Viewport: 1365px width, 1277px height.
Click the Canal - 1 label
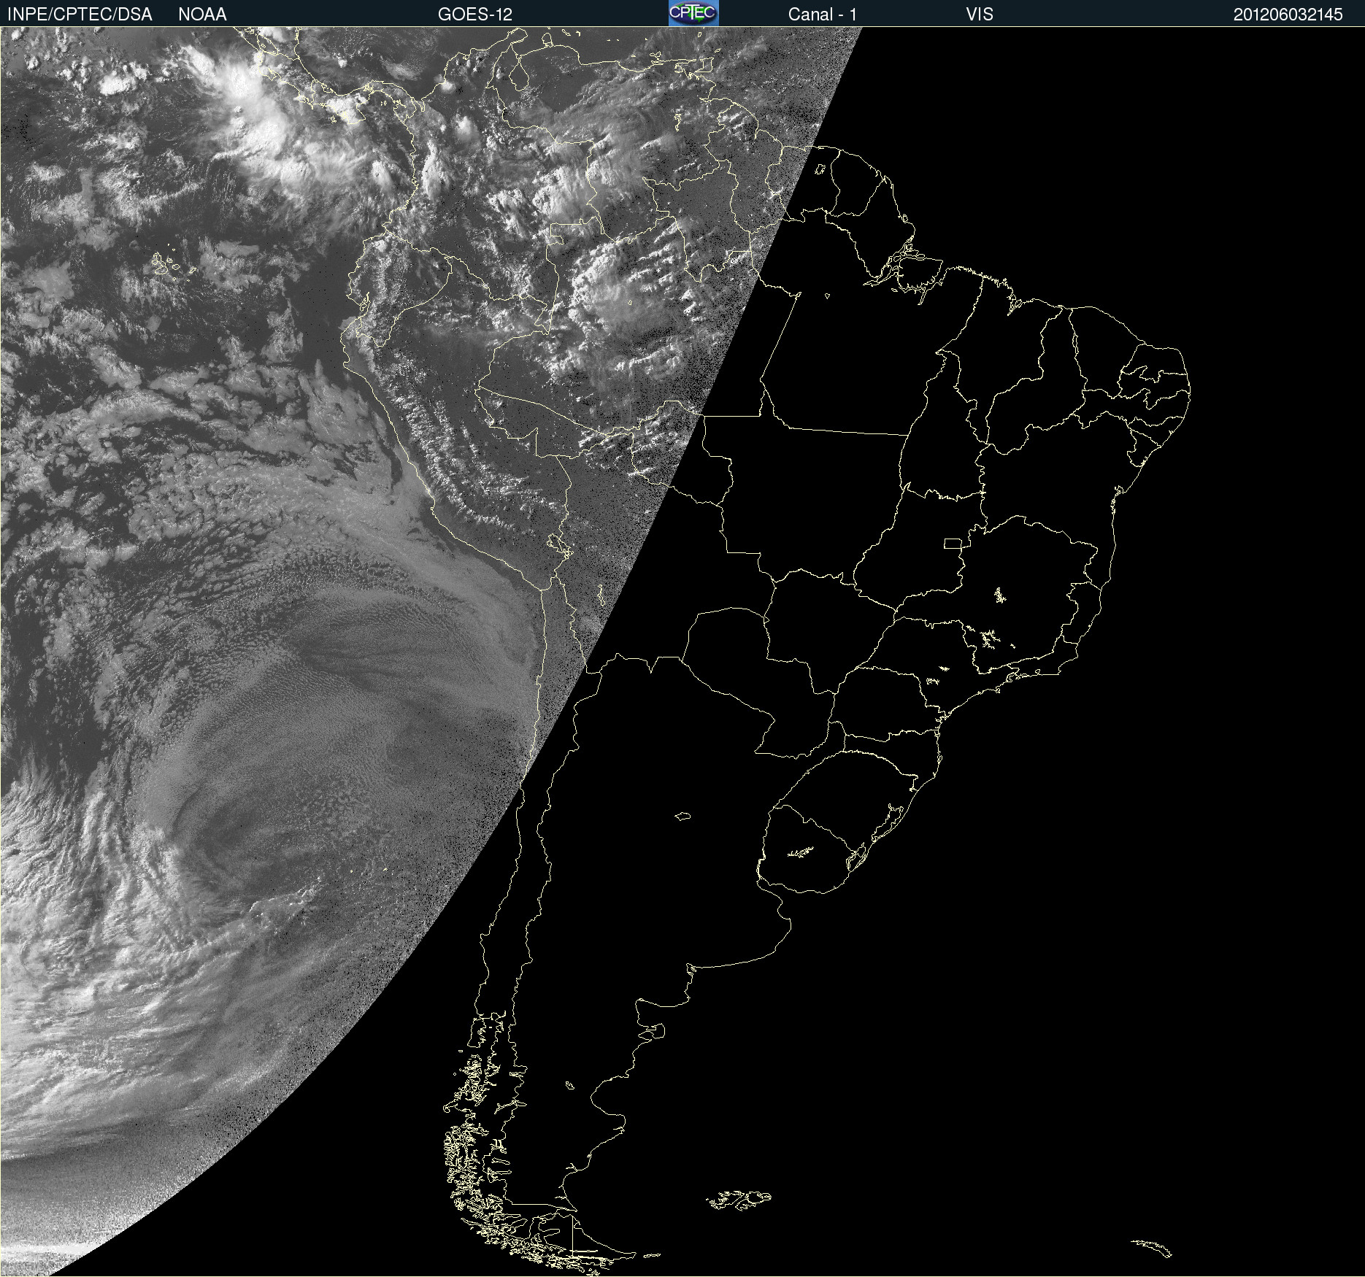tap(823, 15)
